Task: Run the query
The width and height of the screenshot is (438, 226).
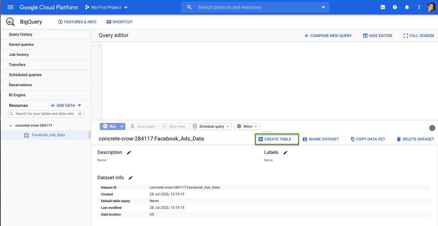Action: click(109, 126)
